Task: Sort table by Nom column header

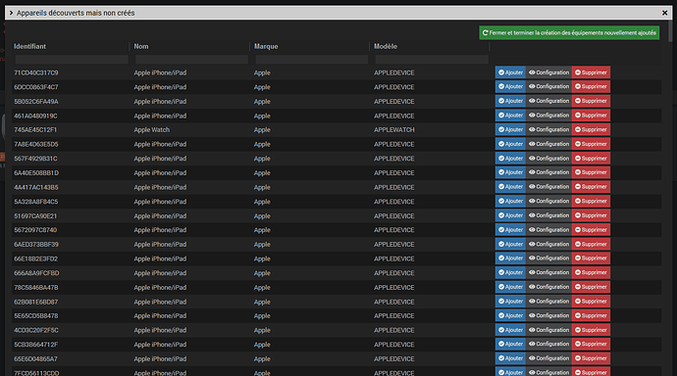Action: (141, 46)
